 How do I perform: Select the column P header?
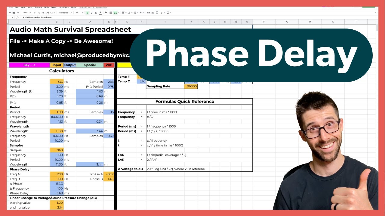[x=264, y=22]
